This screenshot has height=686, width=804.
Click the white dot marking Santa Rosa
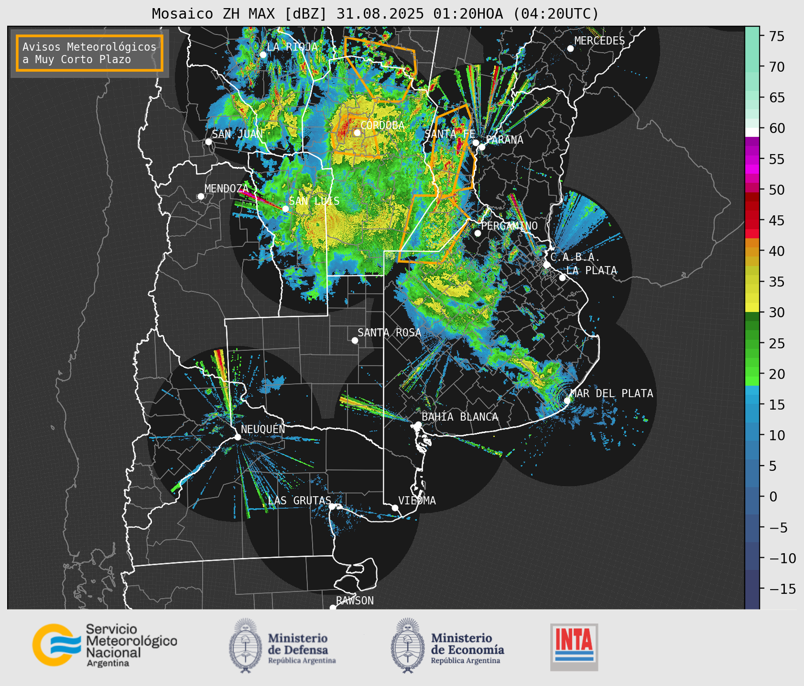(x=355, y=340)
